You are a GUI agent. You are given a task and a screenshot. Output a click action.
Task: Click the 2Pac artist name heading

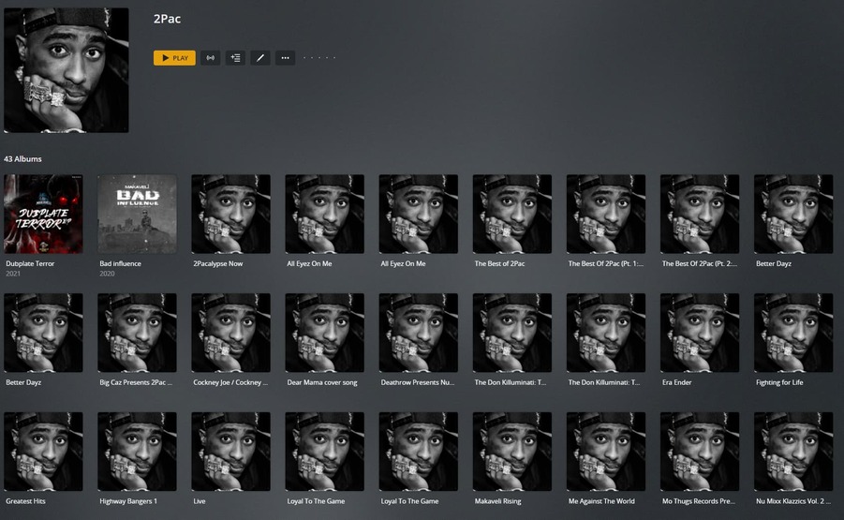pos(167,19)
